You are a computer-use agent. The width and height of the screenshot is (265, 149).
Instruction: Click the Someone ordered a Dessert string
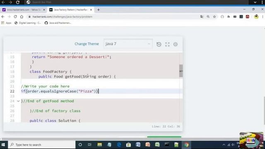click(x=78, y=57)
